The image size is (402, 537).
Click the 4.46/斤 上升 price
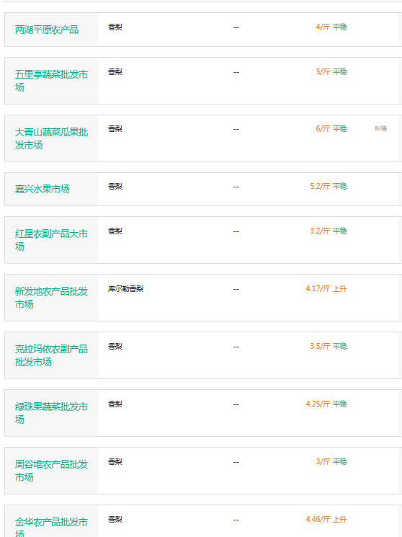(326, 519)
